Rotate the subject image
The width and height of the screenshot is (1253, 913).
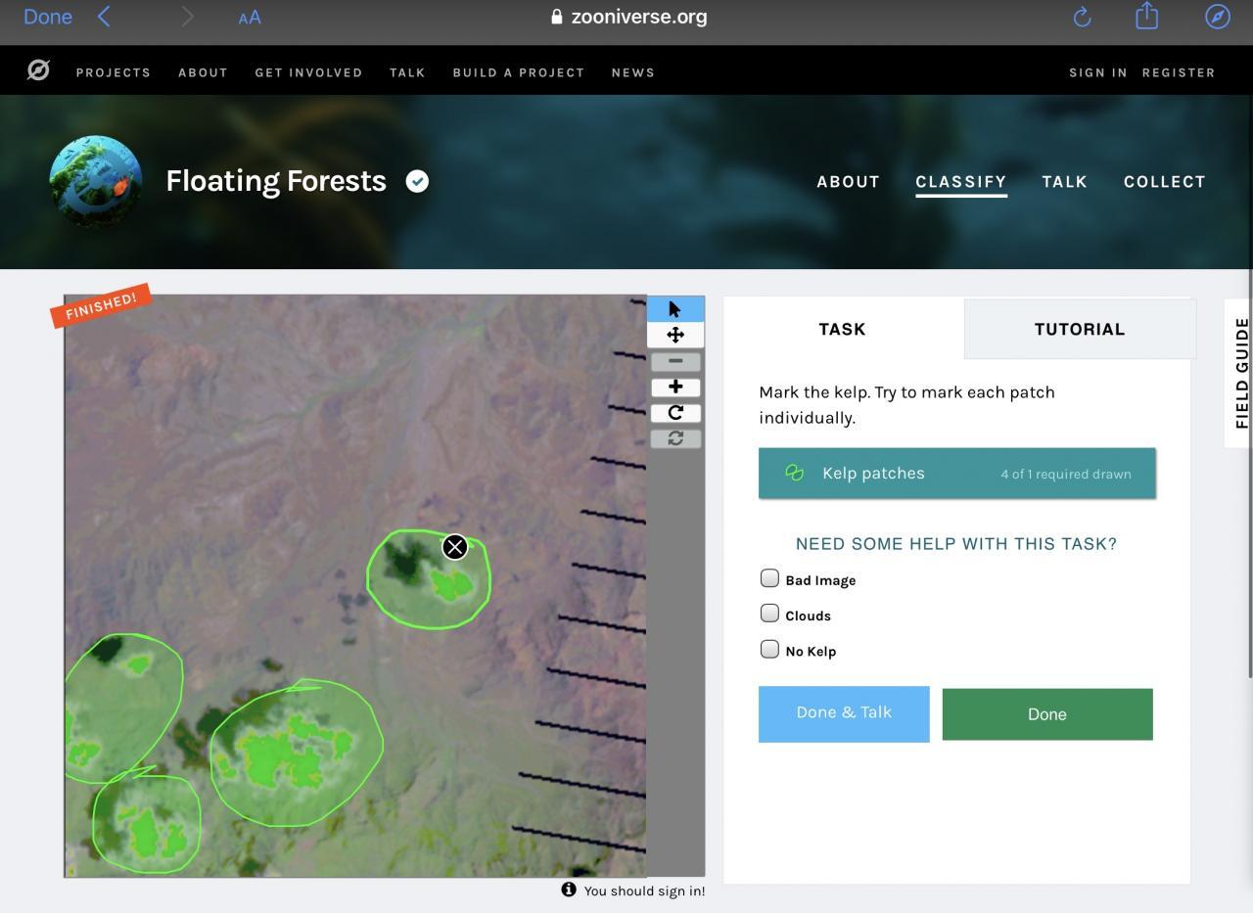coord(675,412)
